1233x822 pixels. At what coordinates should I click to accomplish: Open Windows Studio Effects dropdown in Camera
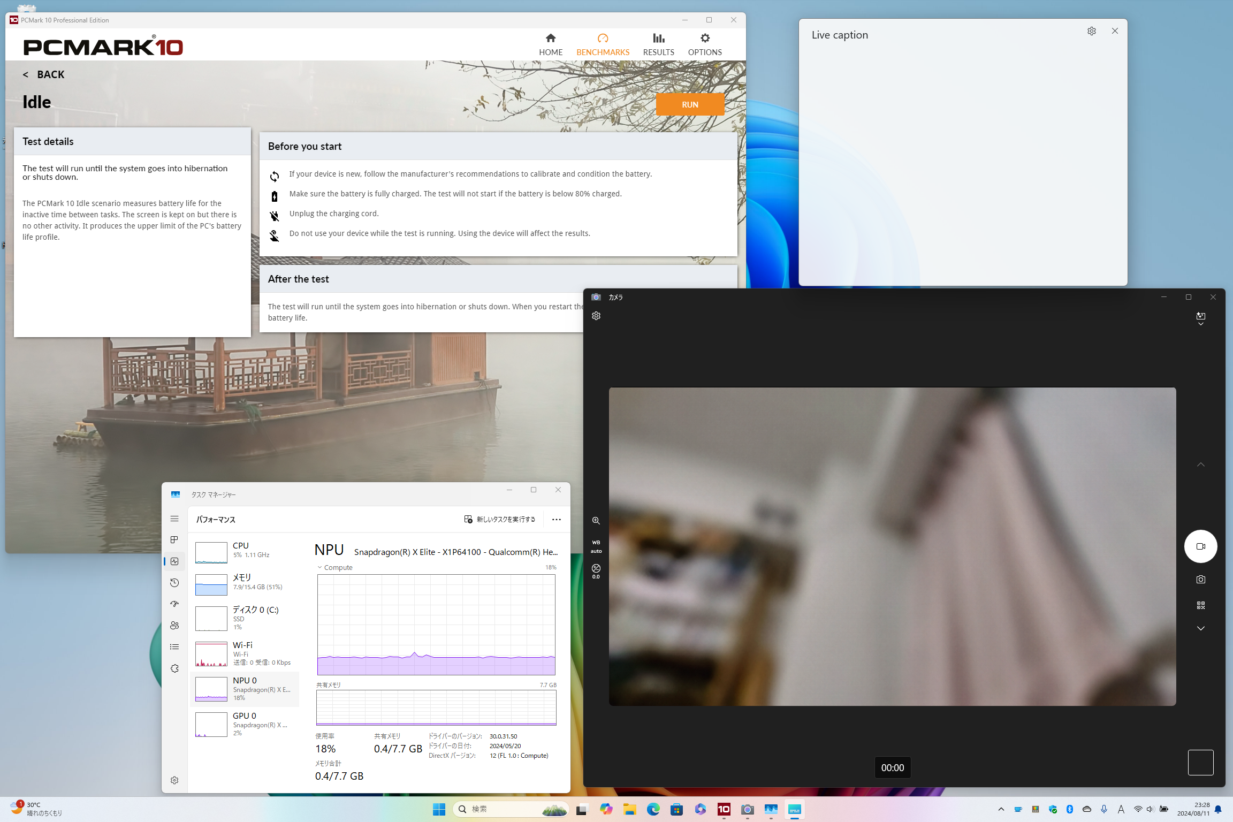pyautogui.click(x=1200, y=318)
